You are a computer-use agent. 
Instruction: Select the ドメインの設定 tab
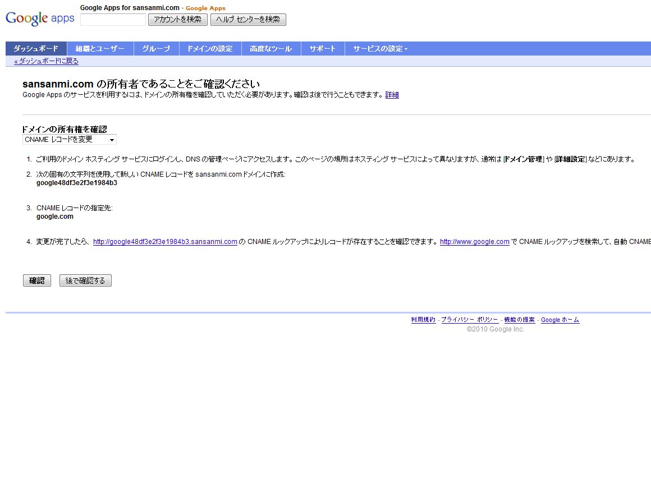coord(210,49)
